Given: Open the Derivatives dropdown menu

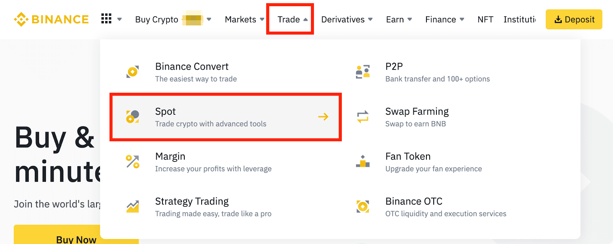Looking at the screenshot, I should point(346,19).
